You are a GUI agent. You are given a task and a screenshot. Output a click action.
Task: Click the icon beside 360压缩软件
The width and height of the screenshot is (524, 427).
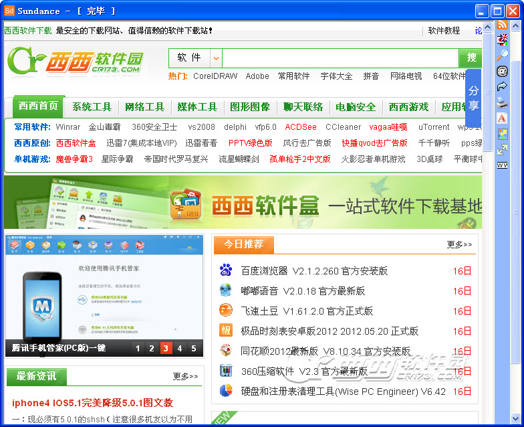pos(226,371)
